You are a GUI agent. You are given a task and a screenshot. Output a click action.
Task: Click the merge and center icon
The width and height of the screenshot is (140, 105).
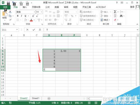(58, 16)
